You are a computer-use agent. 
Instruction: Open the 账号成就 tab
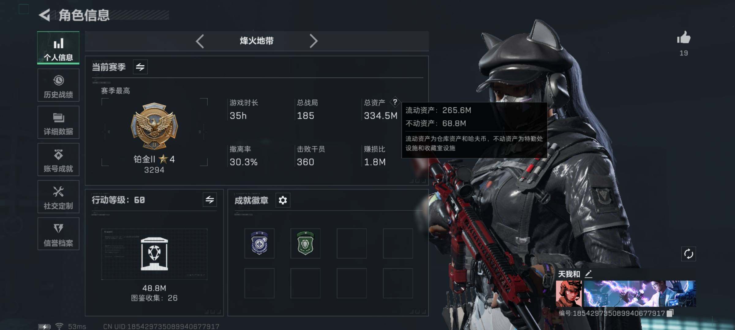coord(58,159)
